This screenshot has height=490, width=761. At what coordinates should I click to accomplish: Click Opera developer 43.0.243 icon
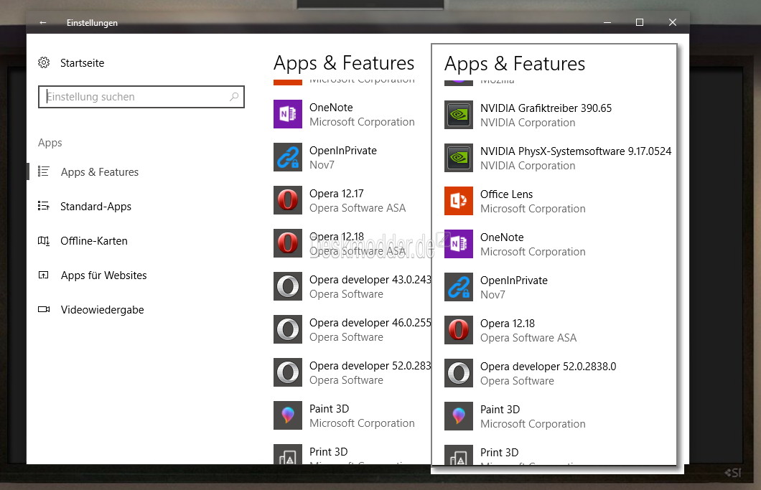[x=288, y=286]
